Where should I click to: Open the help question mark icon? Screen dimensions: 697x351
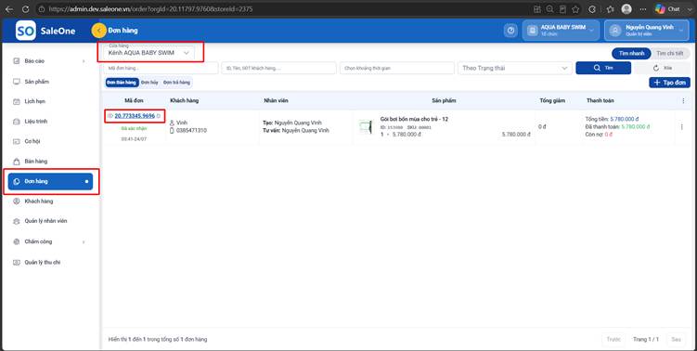[510, 31]
